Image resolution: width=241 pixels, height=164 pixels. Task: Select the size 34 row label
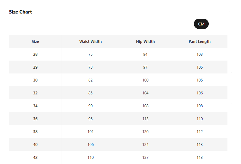click(x=35, y=106)
